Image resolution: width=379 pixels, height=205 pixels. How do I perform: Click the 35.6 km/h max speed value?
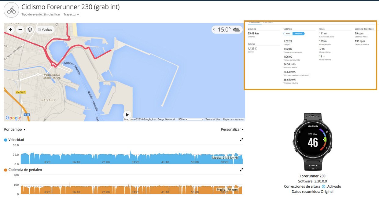289,80
